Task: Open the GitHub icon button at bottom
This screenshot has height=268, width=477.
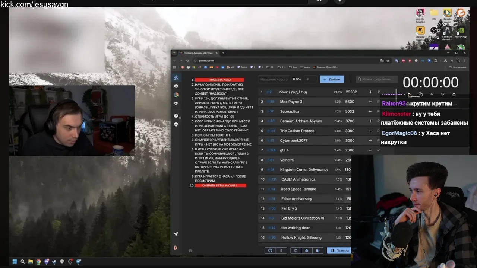Action: pyautogui.click(x=270, y=251)
